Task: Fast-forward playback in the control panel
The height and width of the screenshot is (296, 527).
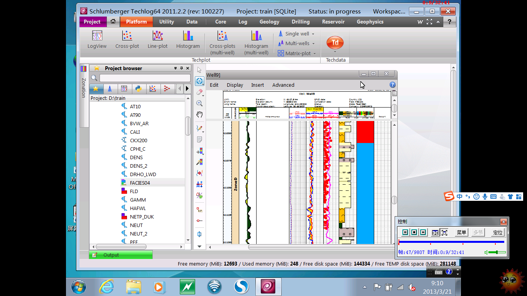Action: coord(423,232)
